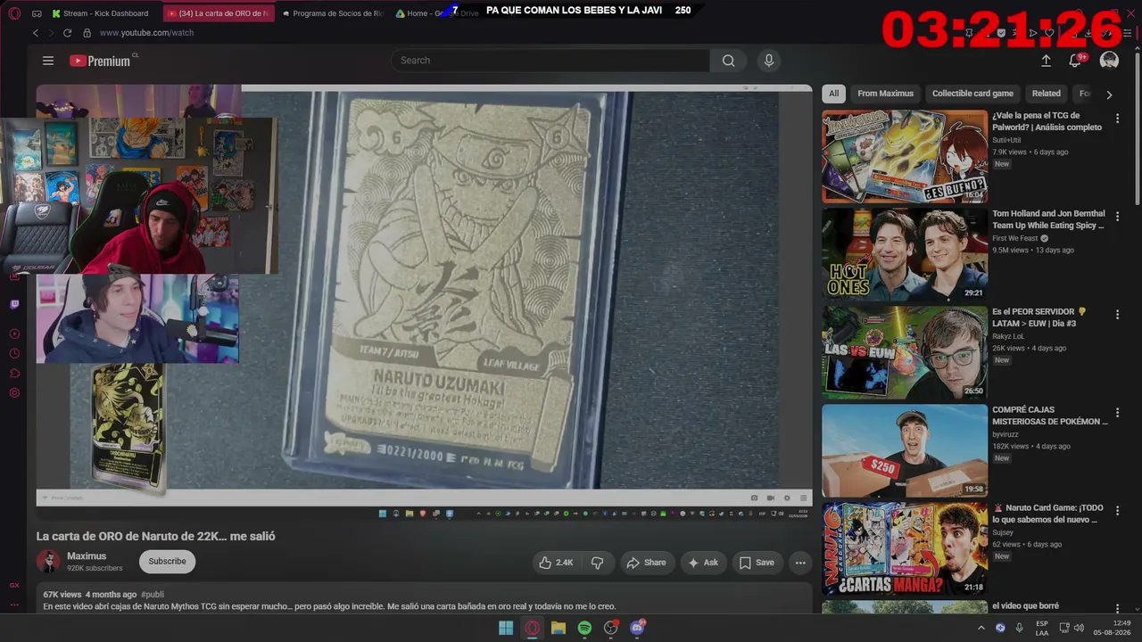
Task: Subscribe to the Maximus channel
Action: pos(167,562)
